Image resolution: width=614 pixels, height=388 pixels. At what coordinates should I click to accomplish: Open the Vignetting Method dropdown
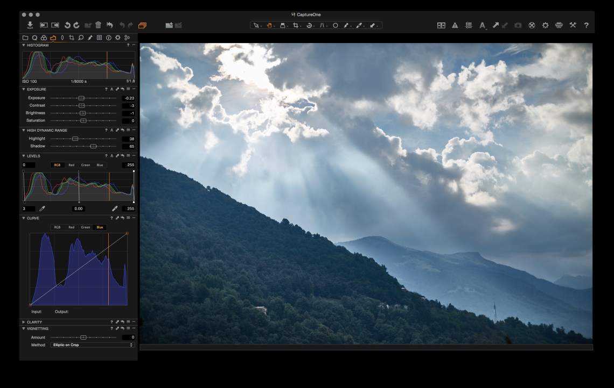92,345
